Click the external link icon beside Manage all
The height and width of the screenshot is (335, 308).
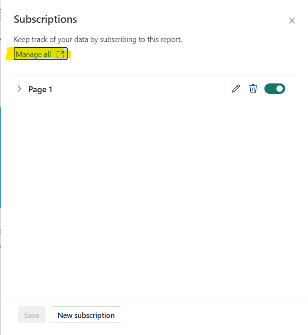click(x=61, y=54)
